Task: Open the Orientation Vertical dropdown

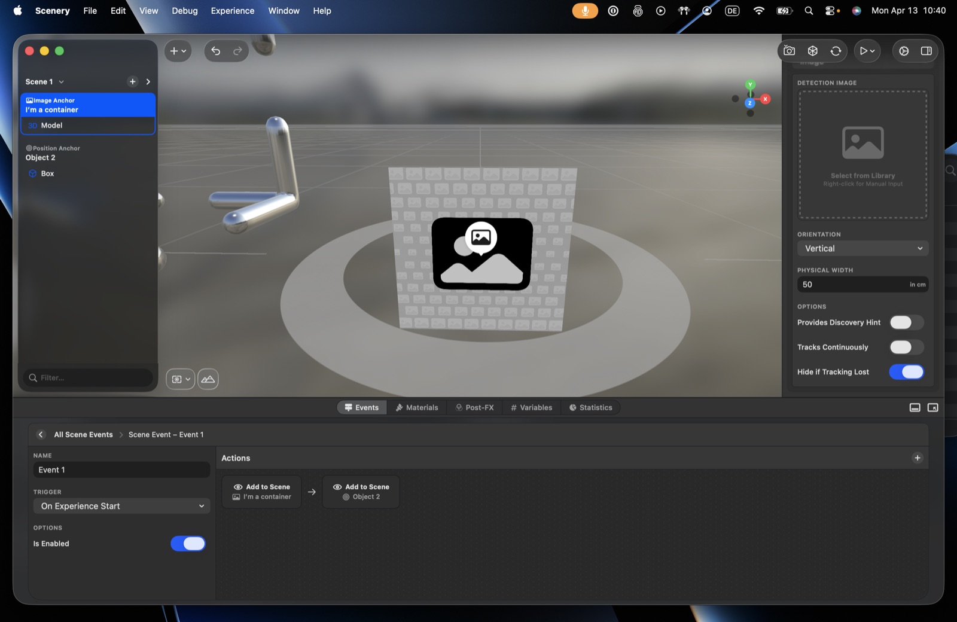Action: click(x=862, y=249)
